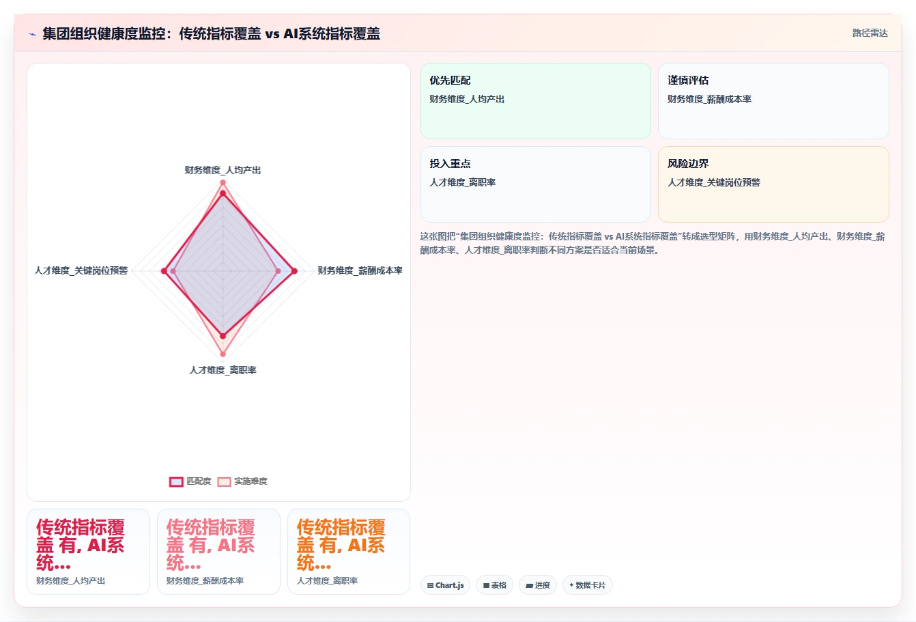
Task: Click the radar axis label 财务维度_人均产出
Action: click(223, 170)
